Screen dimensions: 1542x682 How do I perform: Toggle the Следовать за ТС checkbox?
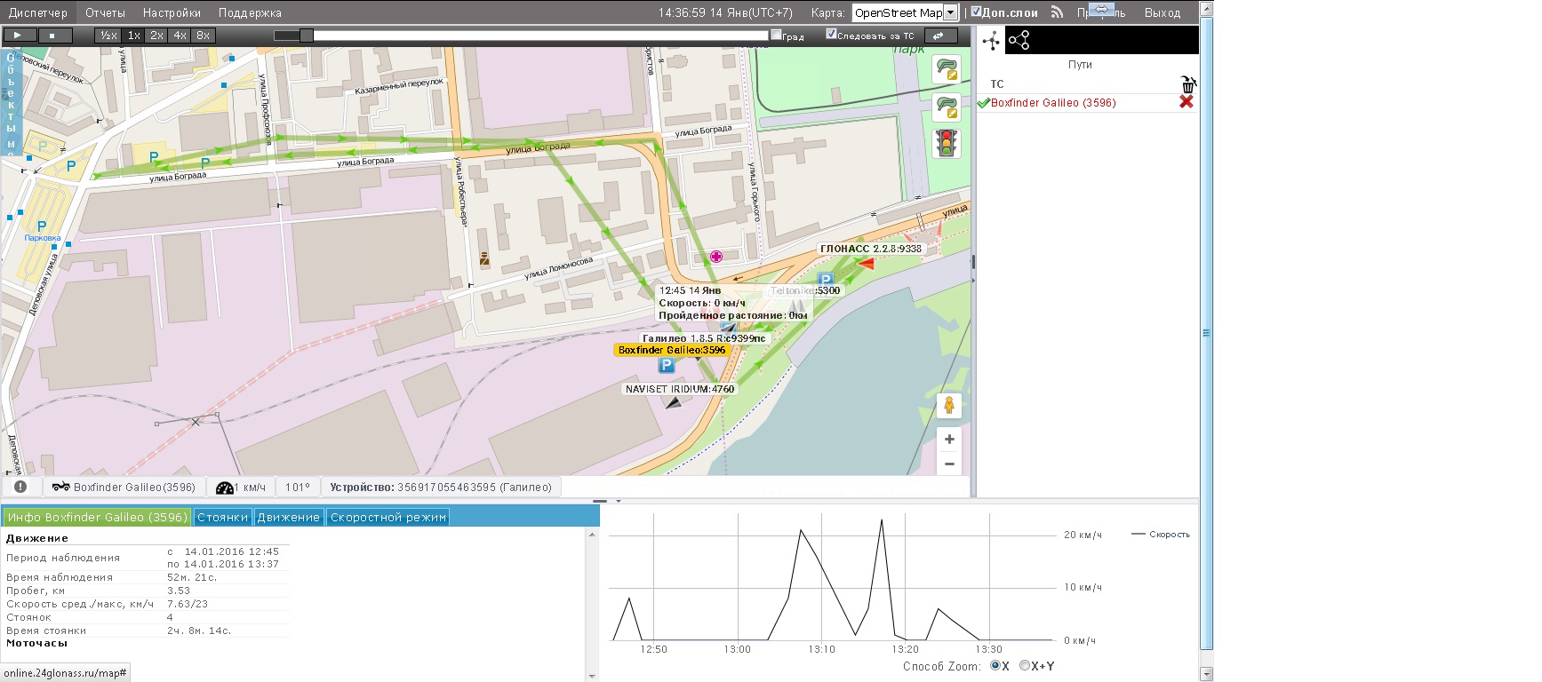pos(831,34)
